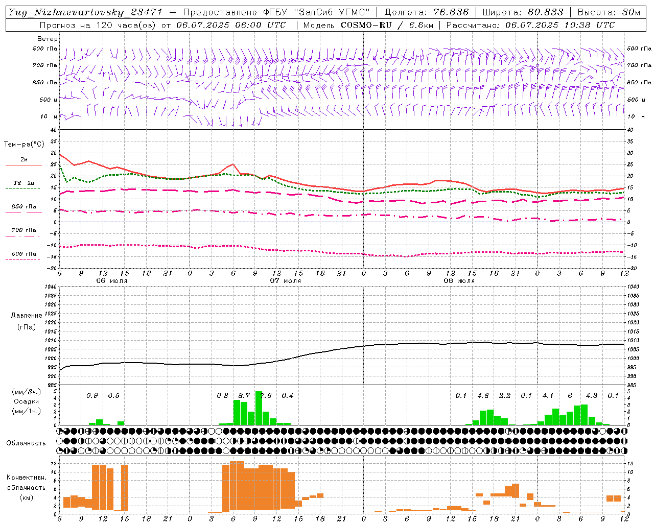Viewport: 654px width, 523px height.
Task: Click the Осадки panel label
Action: tap(27, 401)
